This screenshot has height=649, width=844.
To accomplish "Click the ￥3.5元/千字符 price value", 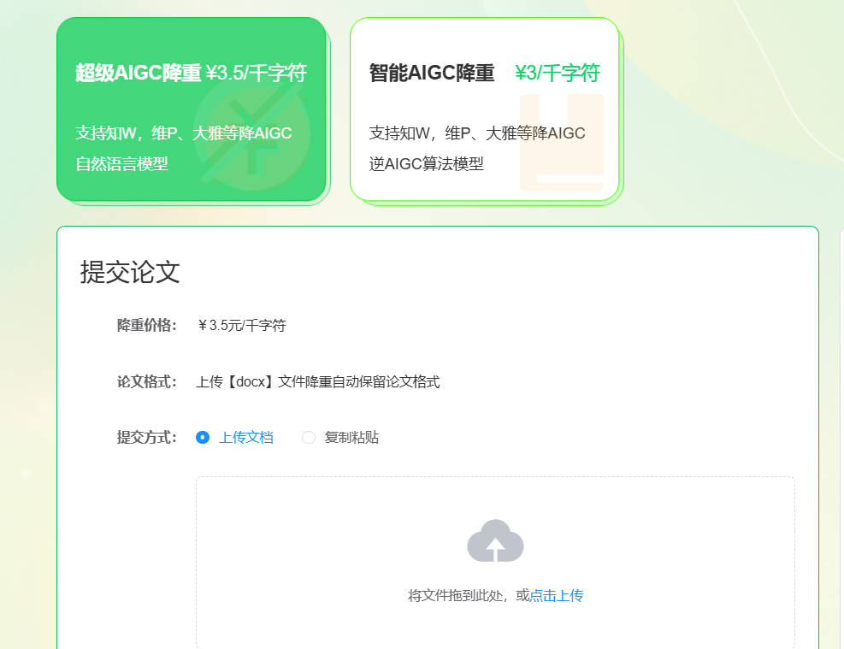I will coord(242,326).
